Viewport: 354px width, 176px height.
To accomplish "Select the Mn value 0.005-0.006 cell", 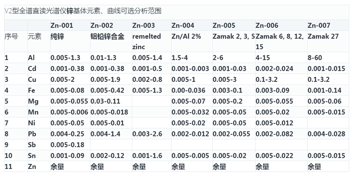I will 69,112.
